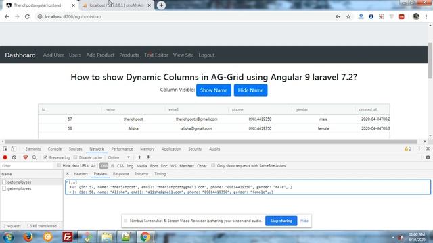Open Windows Start button

pos(9,237)
